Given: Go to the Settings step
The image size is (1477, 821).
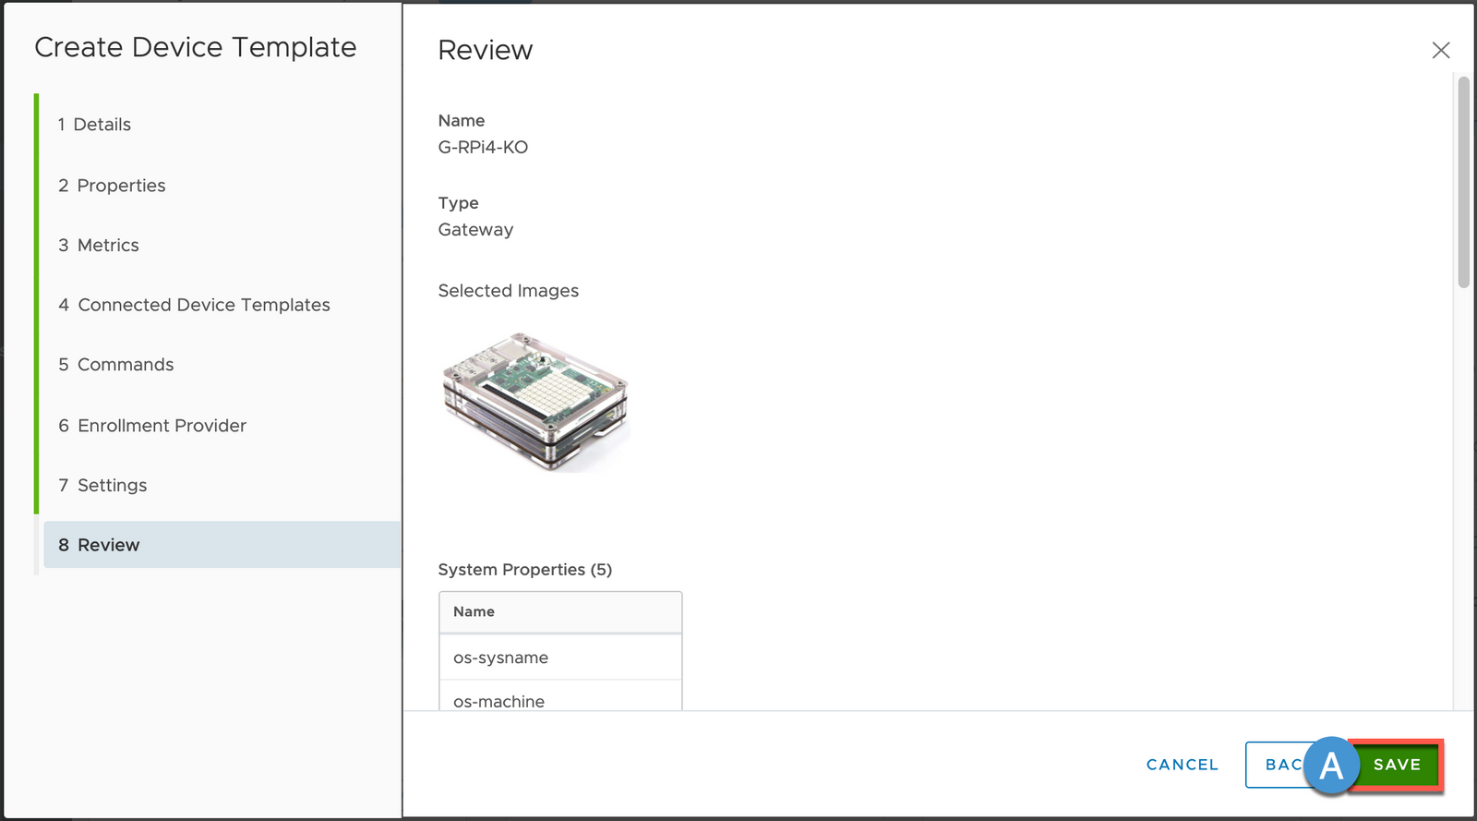Looking at the screenshot, I should (102, 486).
